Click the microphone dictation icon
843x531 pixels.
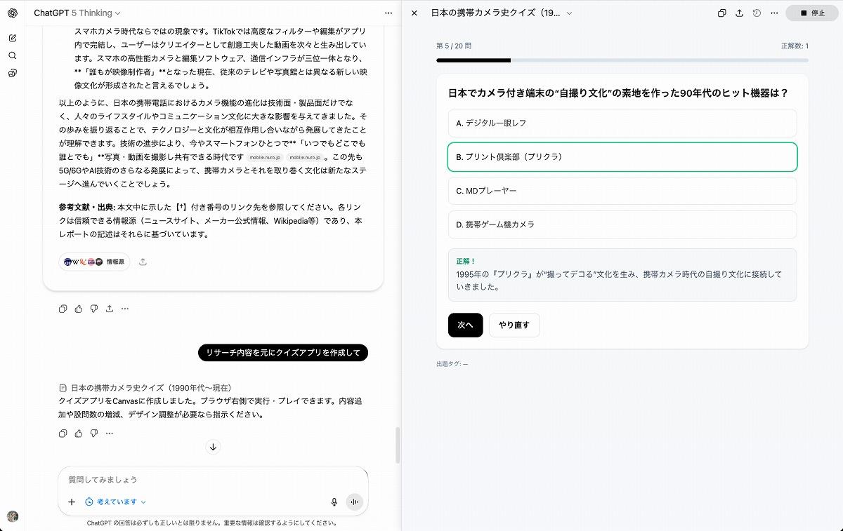(334, 502)
